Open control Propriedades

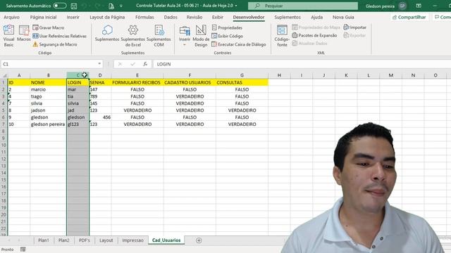point(227,27)
